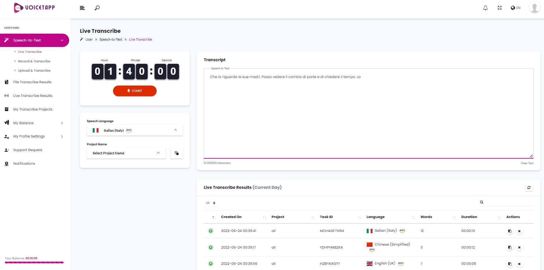Expand row details for English UK result
544x270 pixels.
click(211, 264)
